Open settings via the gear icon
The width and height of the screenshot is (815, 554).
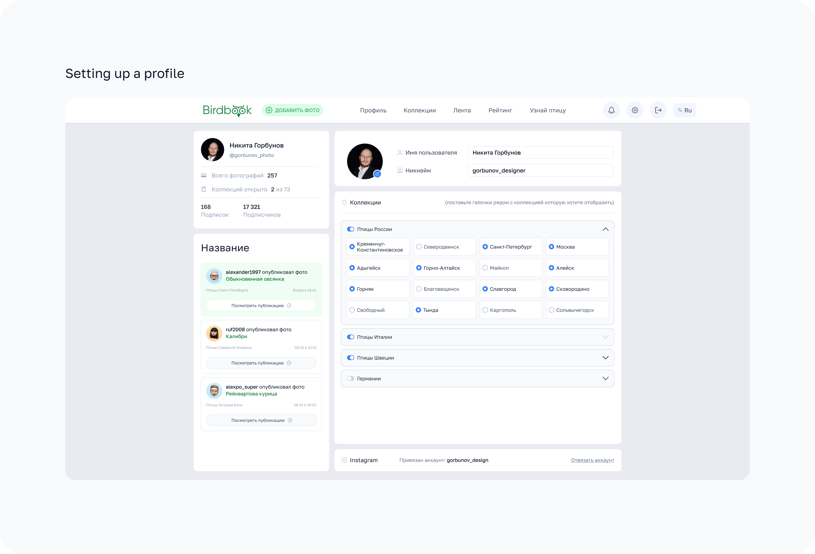pyautogui.click(x=635, y=110)
